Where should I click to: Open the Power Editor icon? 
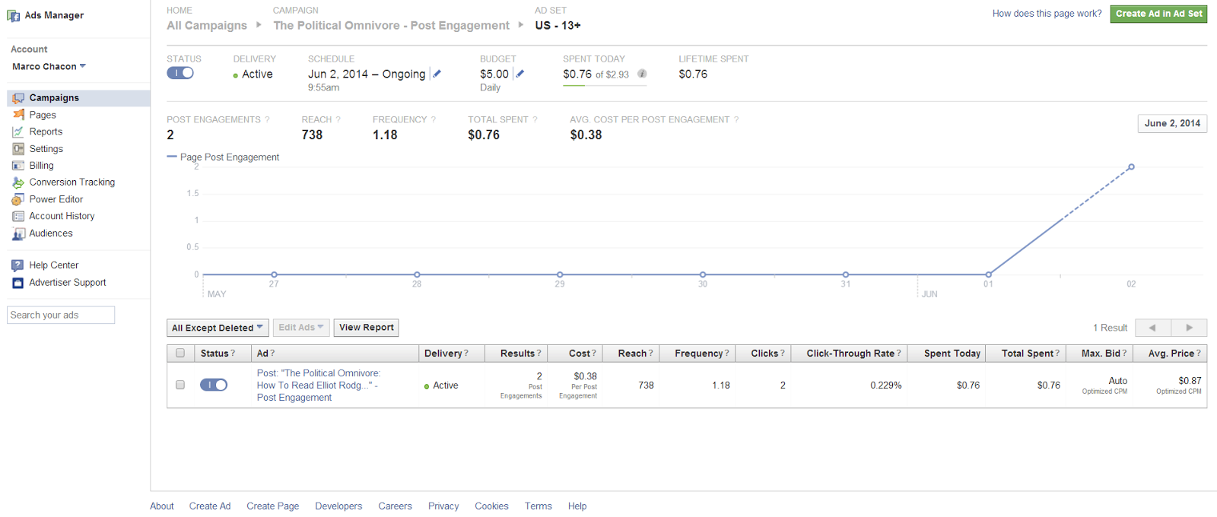18,199
